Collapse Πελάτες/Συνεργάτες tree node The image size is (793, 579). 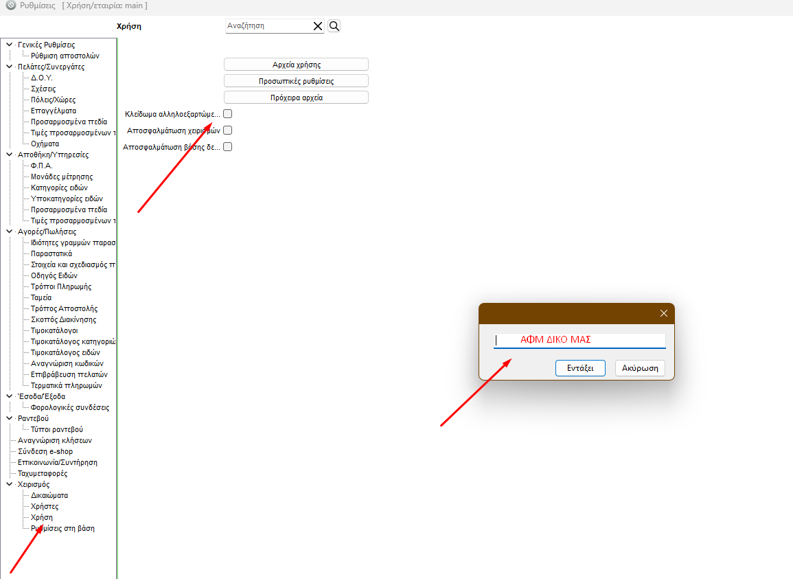(x=9, y=67)
